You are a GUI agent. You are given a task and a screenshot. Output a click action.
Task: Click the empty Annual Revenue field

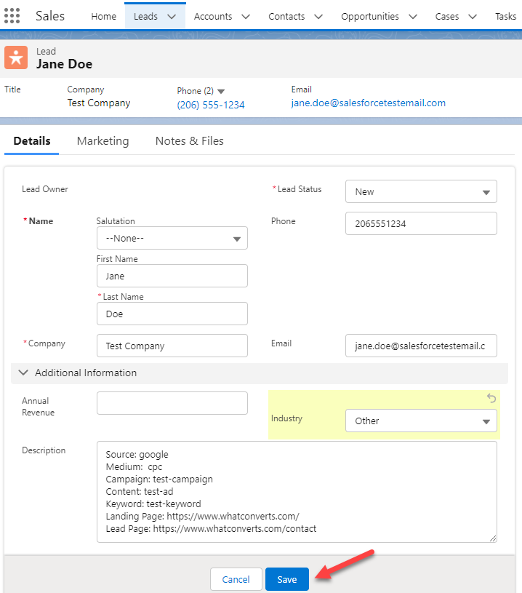172,403
